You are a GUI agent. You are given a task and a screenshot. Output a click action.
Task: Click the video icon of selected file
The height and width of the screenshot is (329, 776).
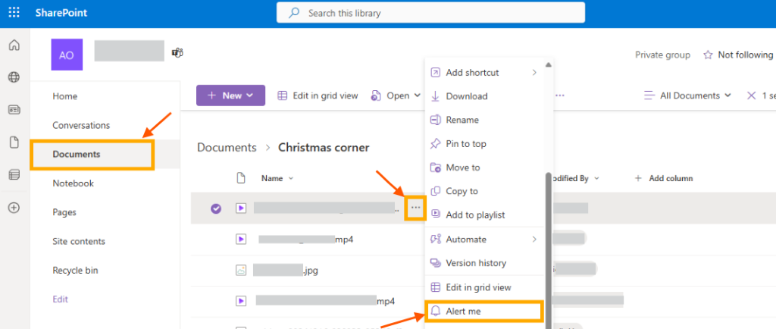pyautogui.click(x=241, y=208)
